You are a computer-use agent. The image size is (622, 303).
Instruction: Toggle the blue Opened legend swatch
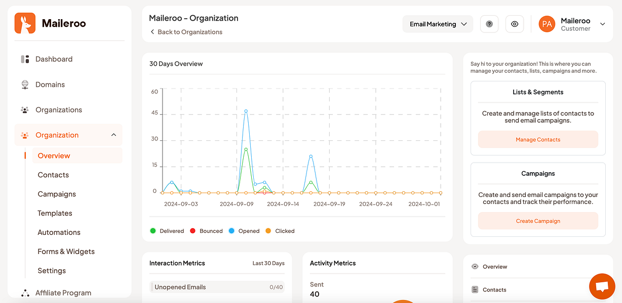coord(231,231)
